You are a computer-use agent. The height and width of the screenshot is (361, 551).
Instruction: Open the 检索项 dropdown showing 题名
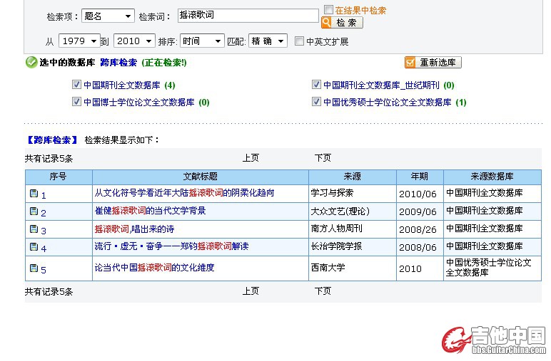[x=108, y=16]
